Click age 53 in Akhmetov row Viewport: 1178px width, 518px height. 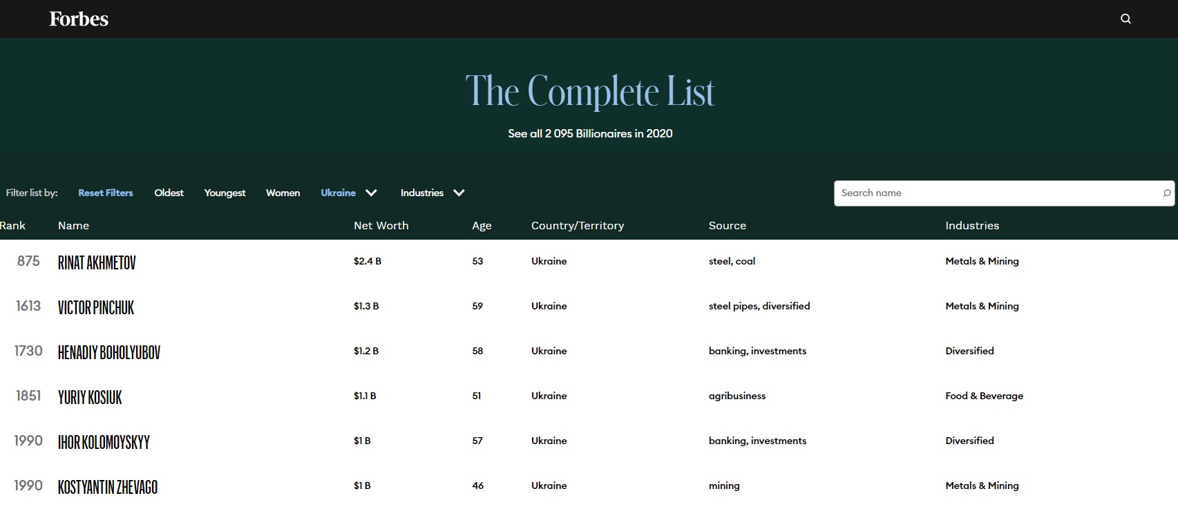pyautogui.click(x=477, y=261)
